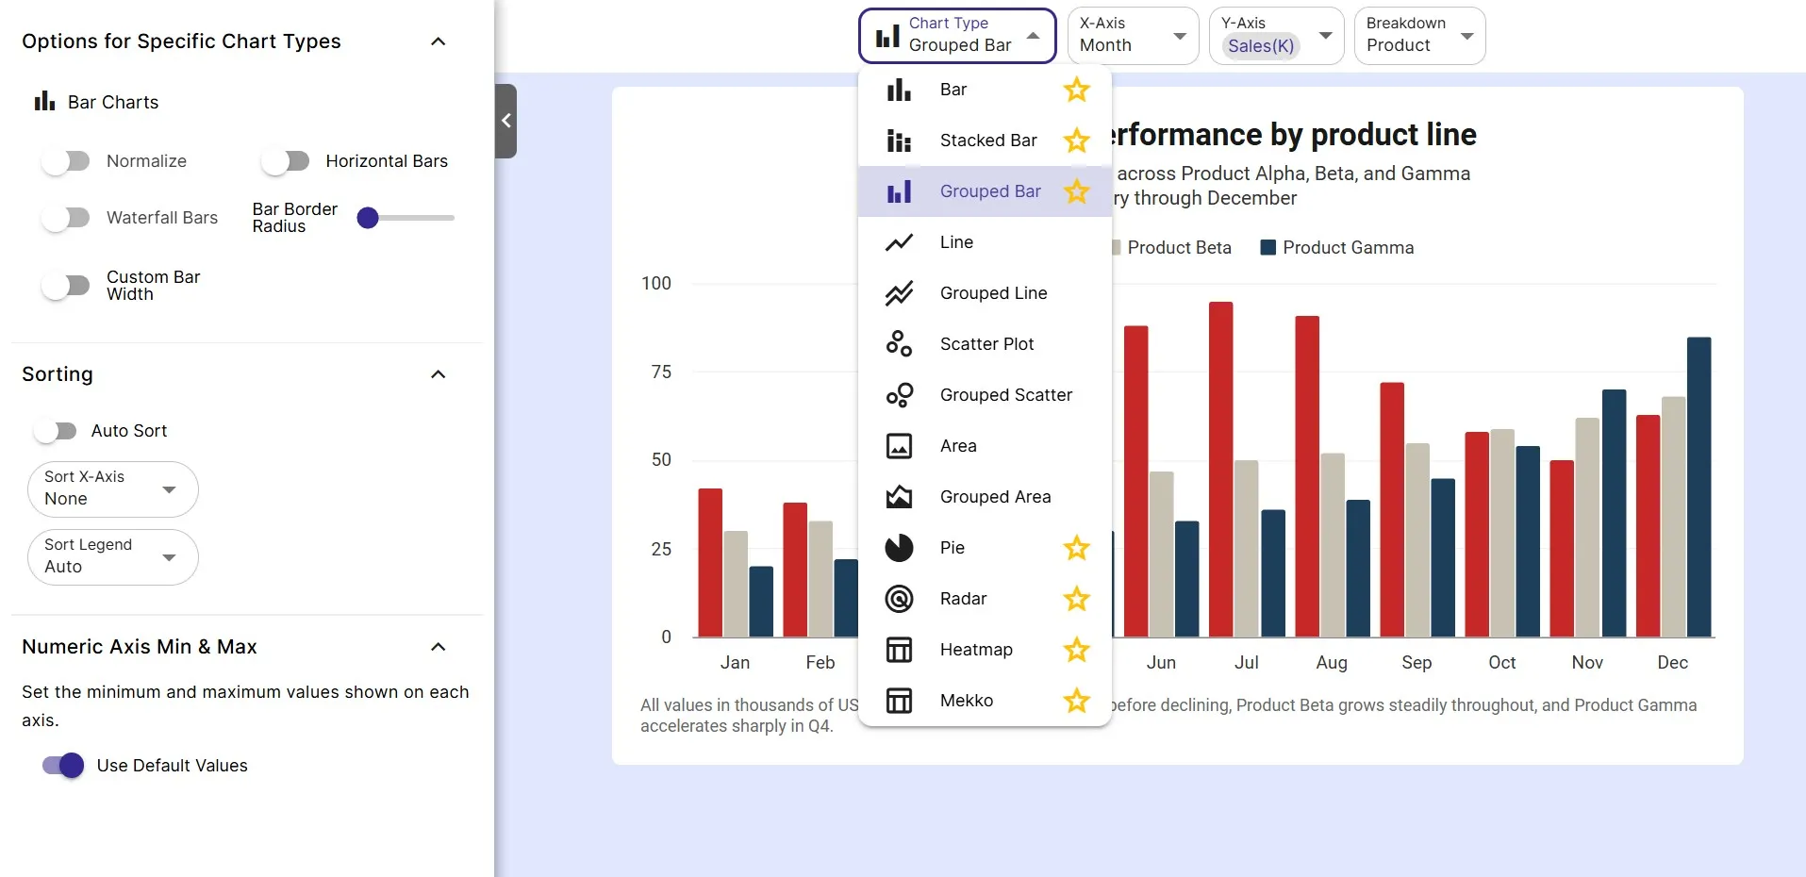Open the Sort X-Axis dropdown
Image resolution: width=1806 pixels, height=877 pixels.
pyautogui.click(x=113, y=488)
